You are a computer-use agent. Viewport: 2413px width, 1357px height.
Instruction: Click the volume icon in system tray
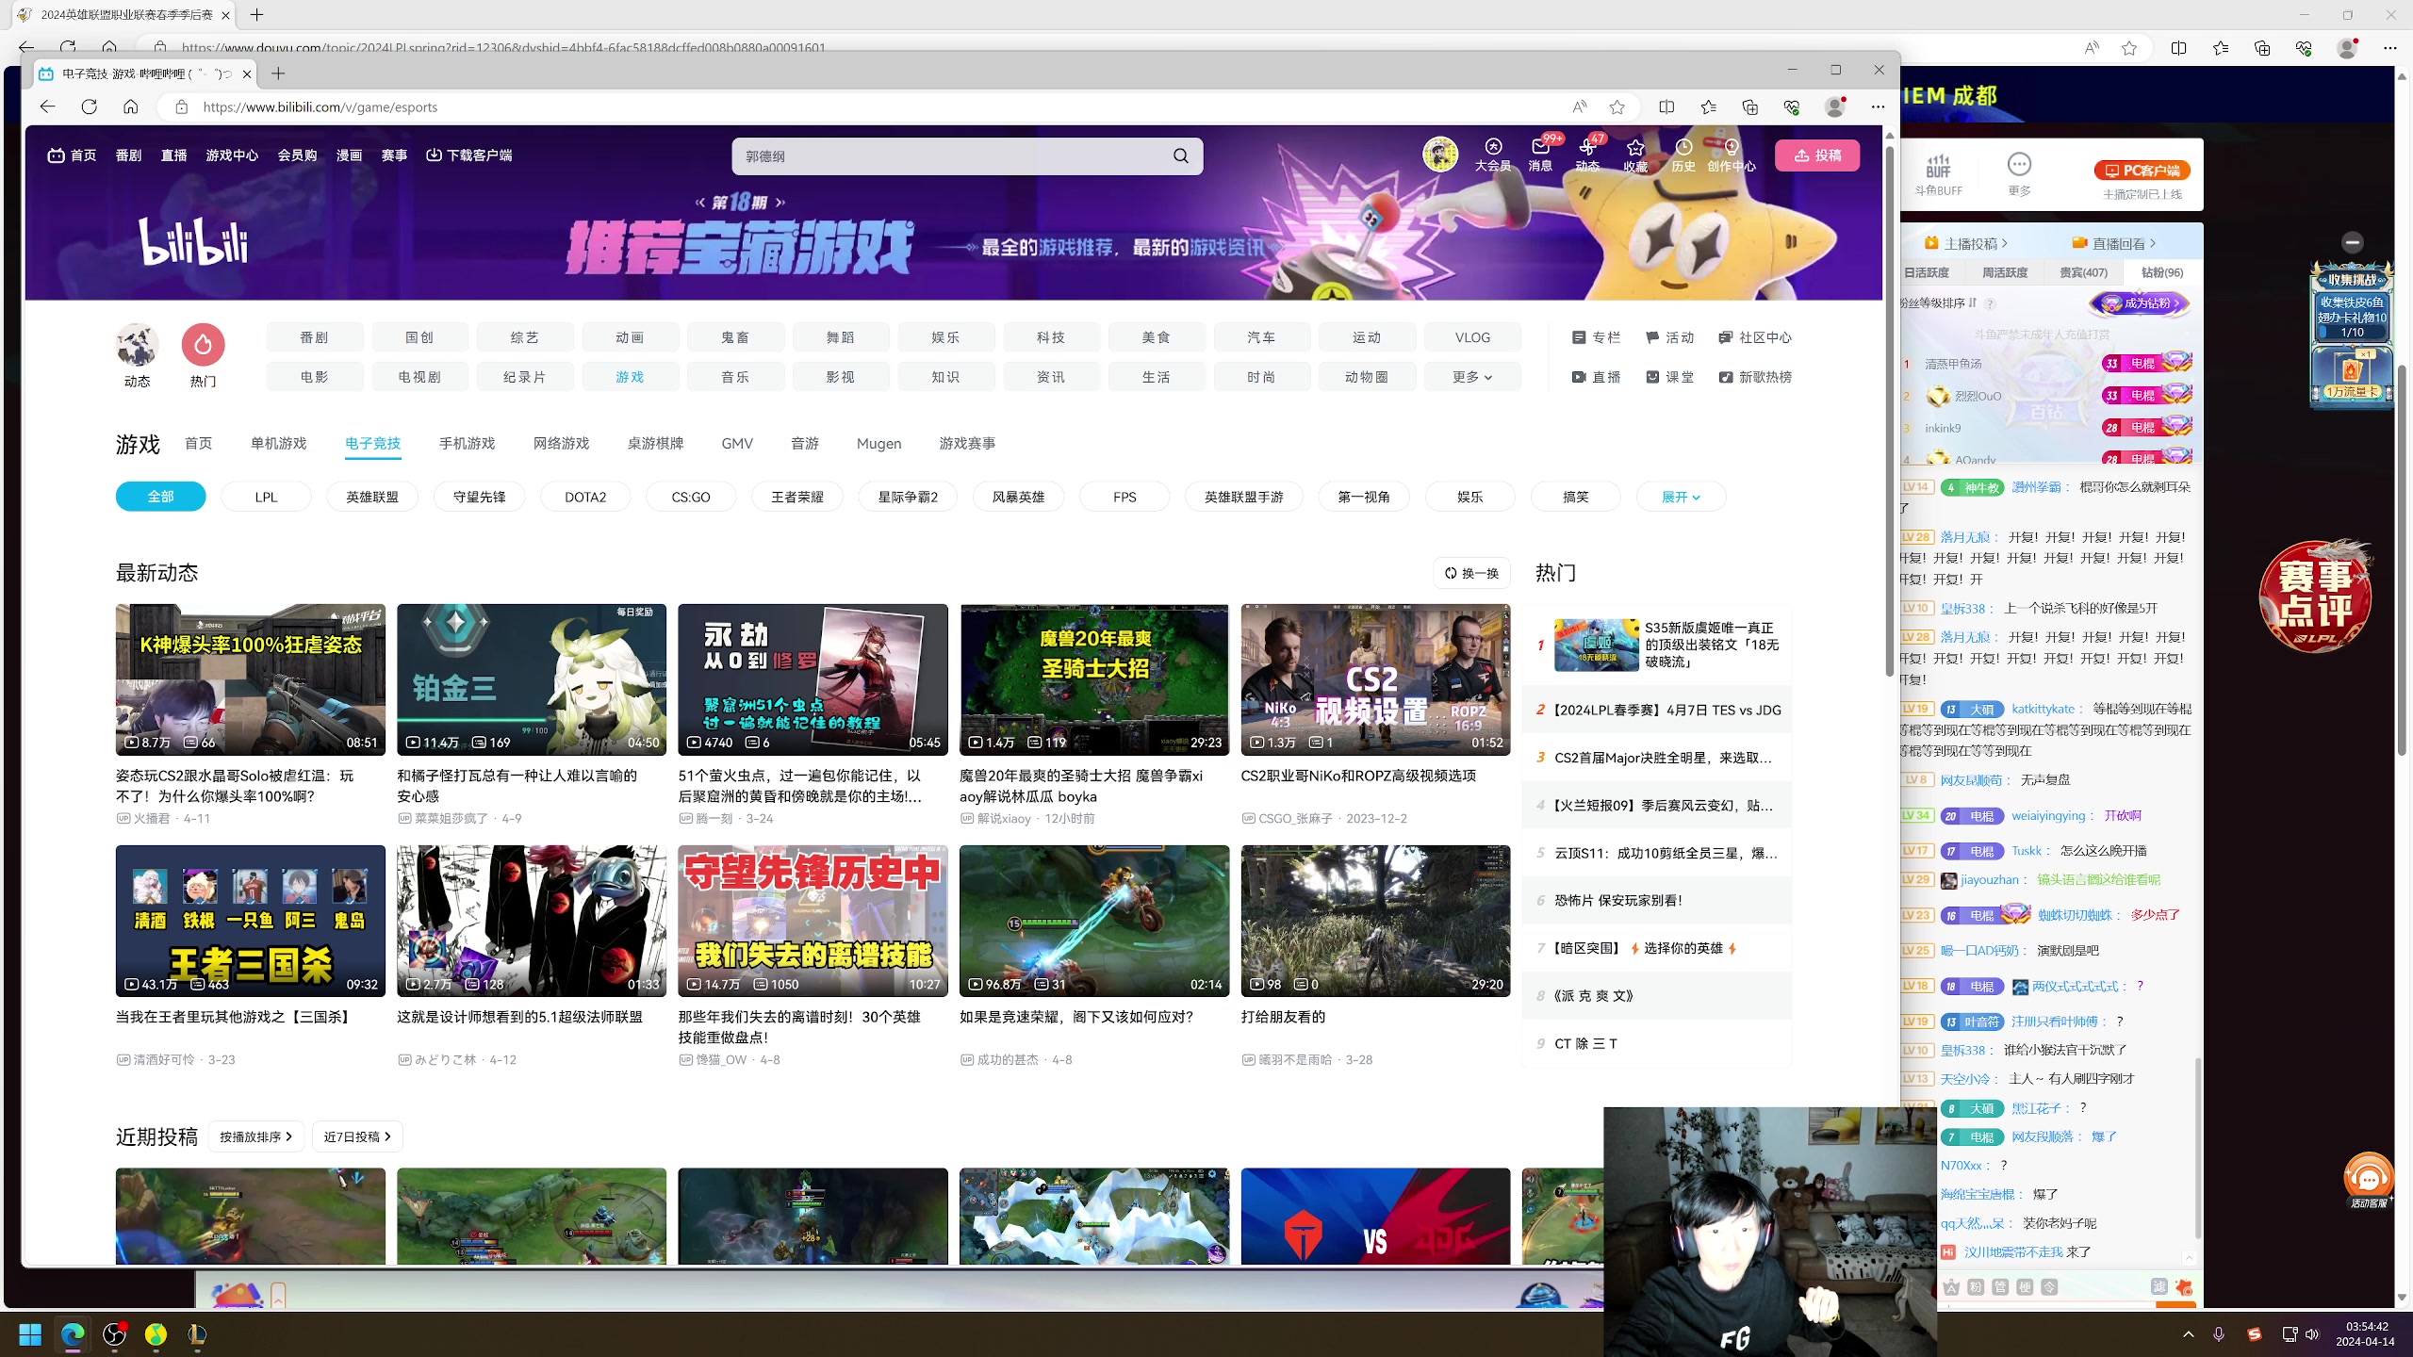tap(2311, 1334)
